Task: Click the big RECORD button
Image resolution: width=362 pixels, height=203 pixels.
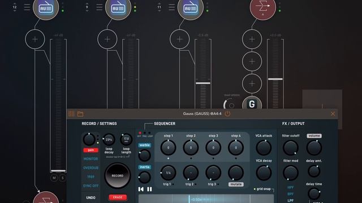Action: click(x=118, y=175)
